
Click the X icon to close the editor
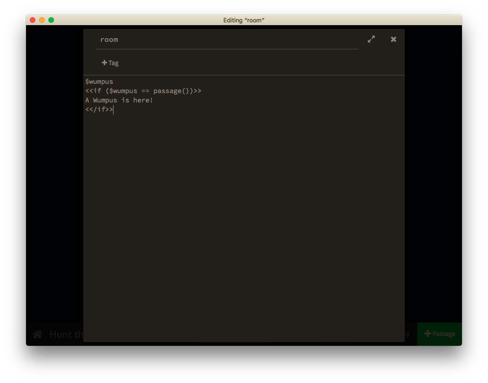click(x=393, y=39)
